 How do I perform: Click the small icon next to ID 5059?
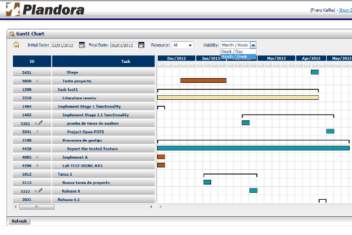tap(37, 80)
